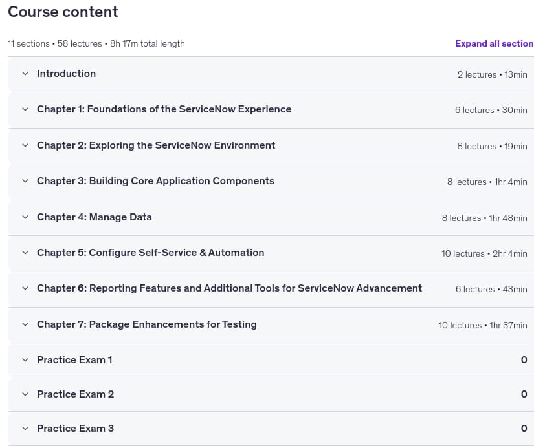Click '6 lectures • 43min' in Chapter 6 row
534x446 pixels.
pos(491,289)
